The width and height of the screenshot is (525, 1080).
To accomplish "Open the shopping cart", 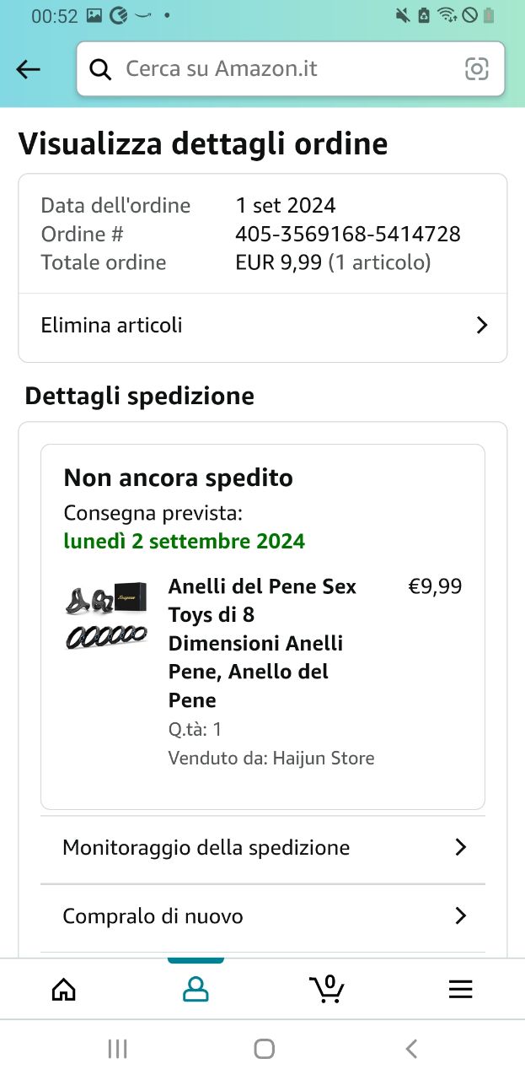I will [x=327, y=988].
